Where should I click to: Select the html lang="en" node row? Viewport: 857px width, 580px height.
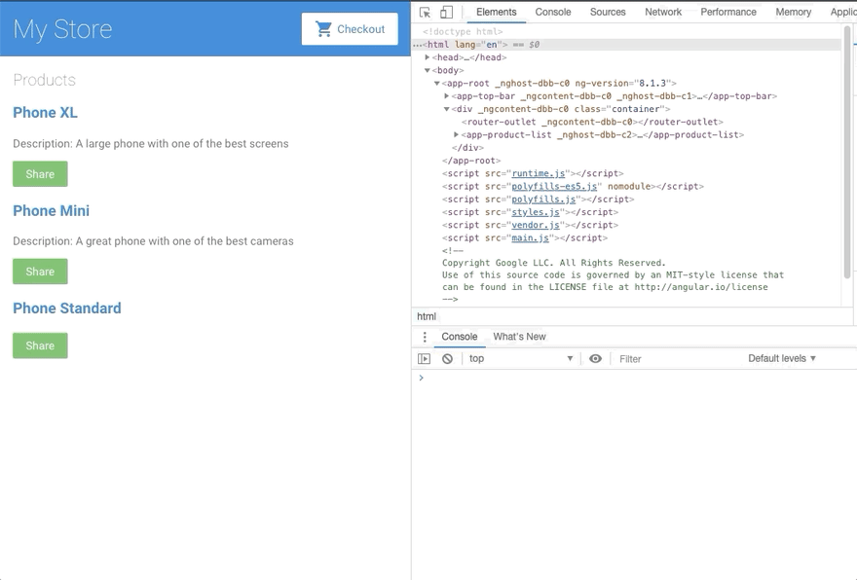pyautogui.click(x=626, y=45)
